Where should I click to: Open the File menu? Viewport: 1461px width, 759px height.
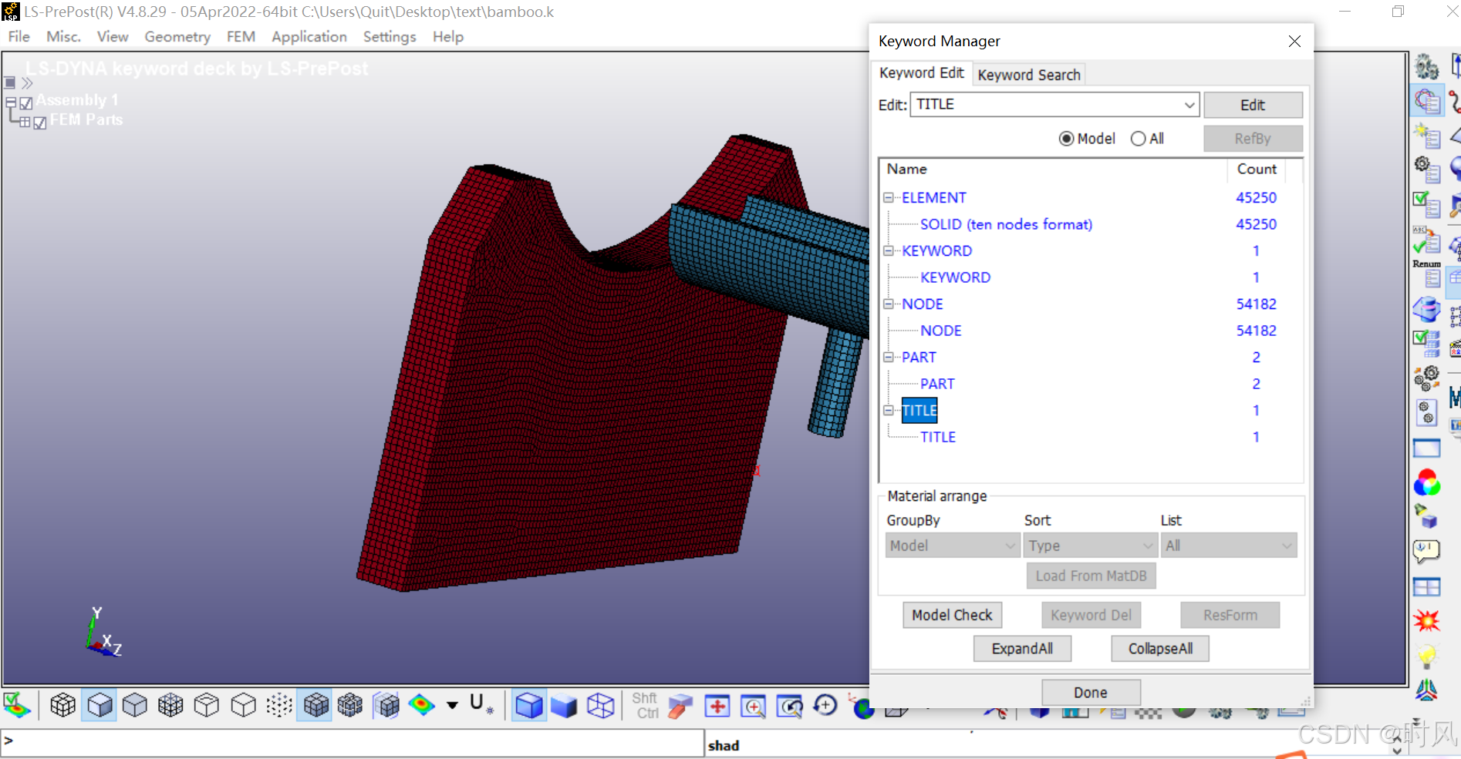[19, 37]
